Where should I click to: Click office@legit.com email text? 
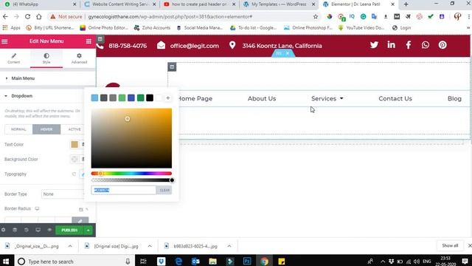point(195,46)
